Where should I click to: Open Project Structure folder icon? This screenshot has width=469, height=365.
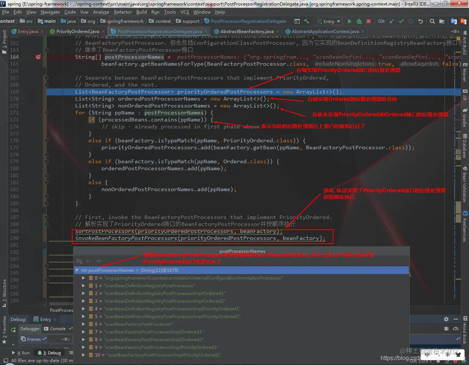coord(442,21)
